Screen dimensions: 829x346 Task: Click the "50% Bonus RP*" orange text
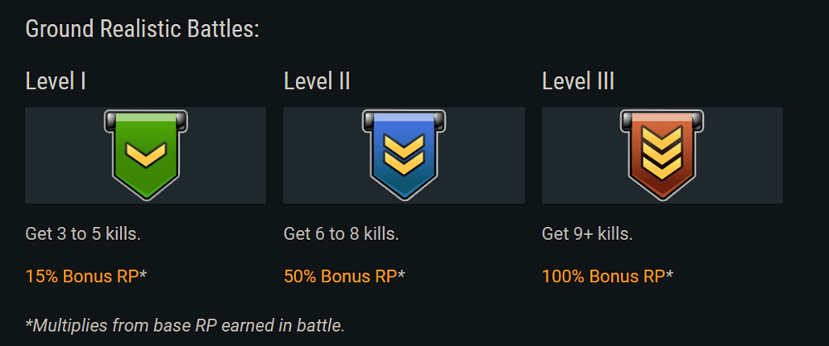344,274
